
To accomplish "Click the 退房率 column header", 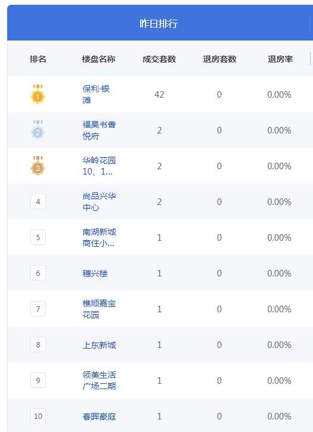I will click(280, 59).
